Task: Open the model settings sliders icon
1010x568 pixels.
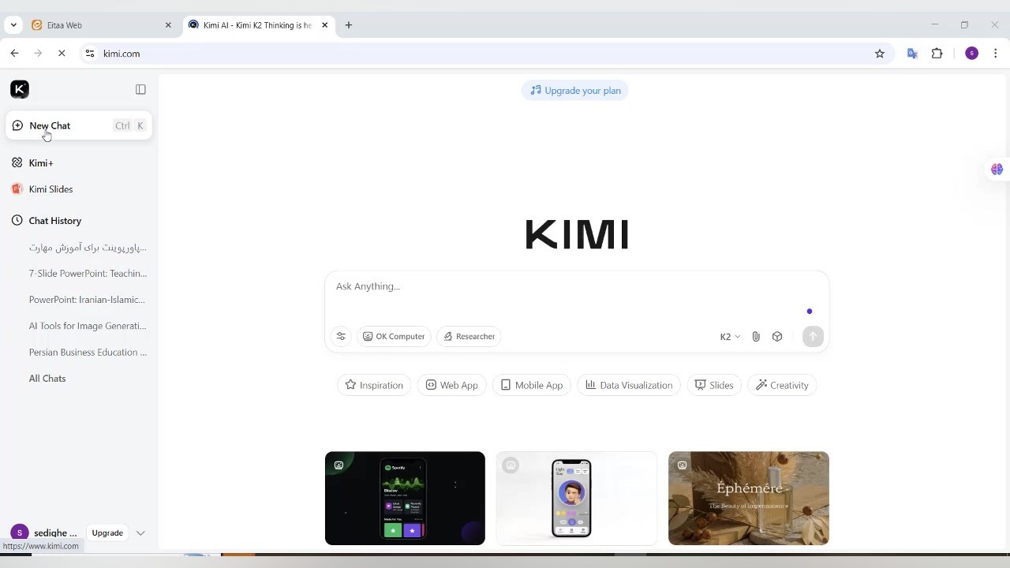Action: pos(341,336)
